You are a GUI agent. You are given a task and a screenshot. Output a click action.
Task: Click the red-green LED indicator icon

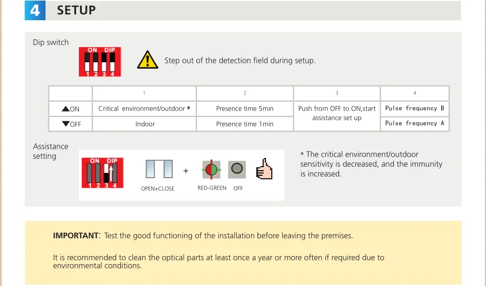[x=211, y=170]
